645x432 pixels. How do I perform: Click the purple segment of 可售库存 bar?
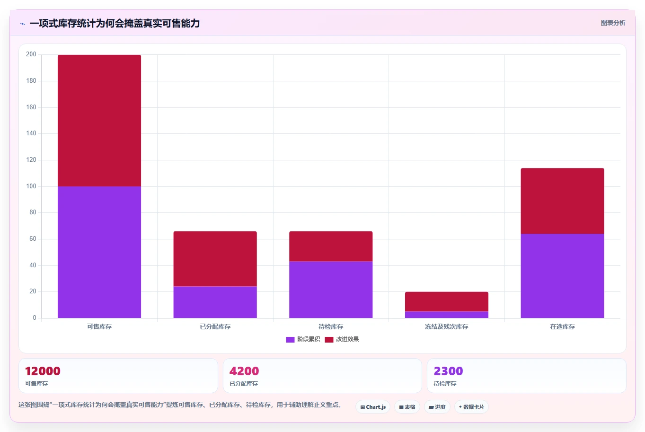click(x=99, y=252)
